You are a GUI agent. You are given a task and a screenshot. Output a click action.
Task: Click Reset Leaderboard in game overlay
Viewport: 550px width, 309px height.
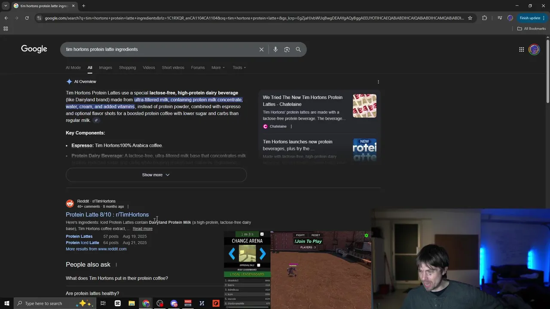(247, 270)
